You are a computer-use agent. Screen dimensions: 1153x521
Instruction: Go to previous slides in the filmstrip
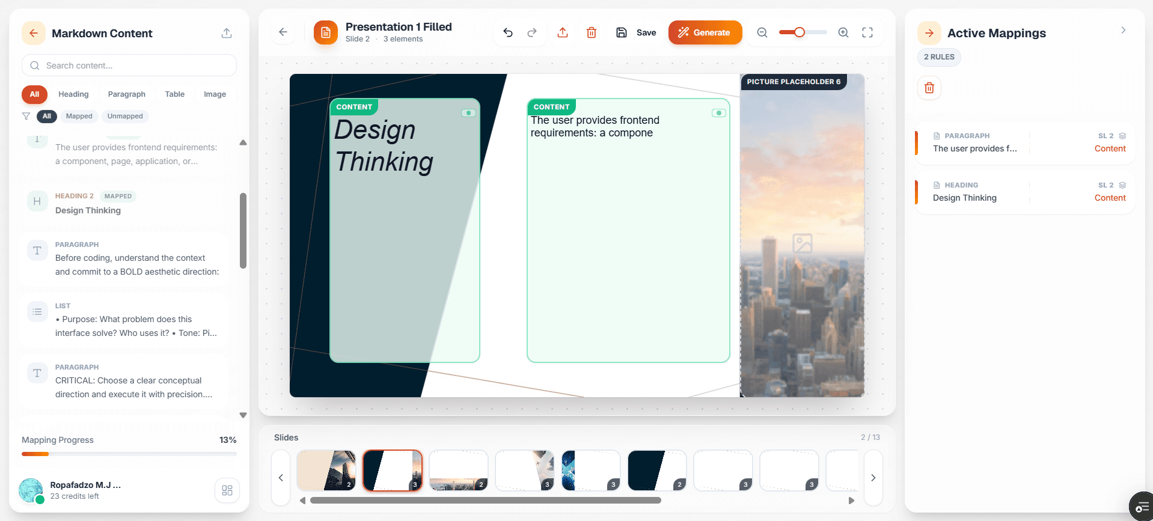click(x=281, y=478)
